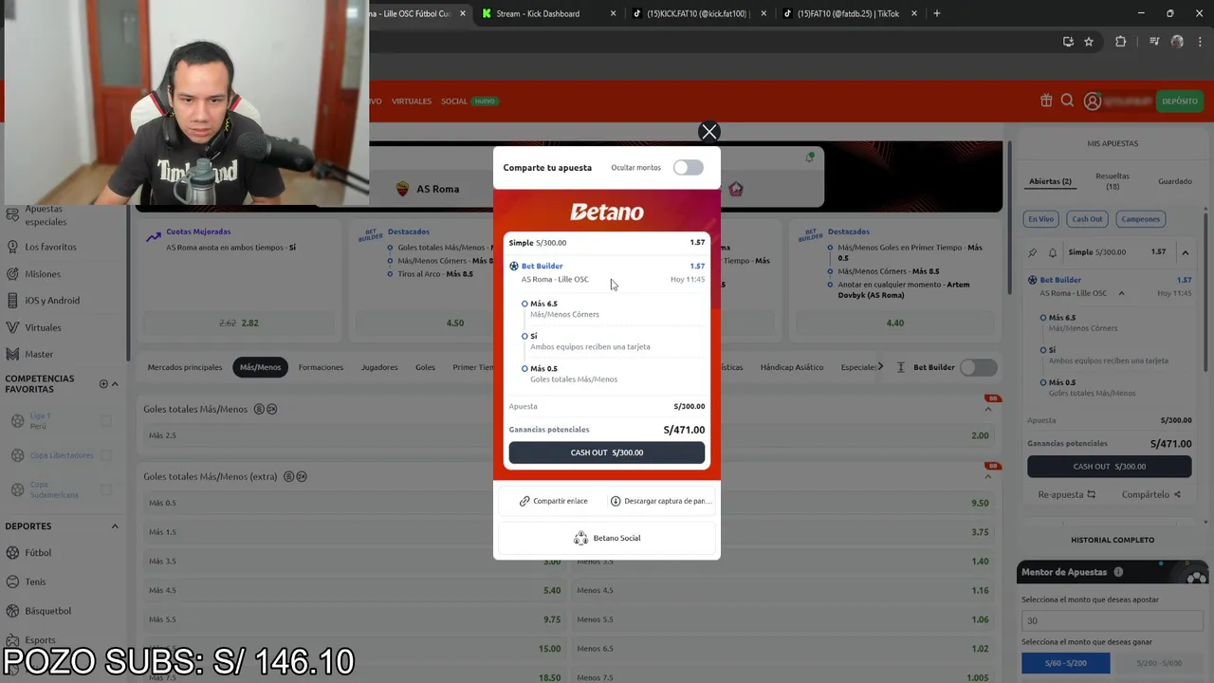The image size is (1214, 683).
Task: Filter open bets by Cash Out chip
Action: pyautogui.click(x=1087, y=219)
